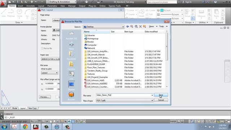Click the Undo arrow in quick access toolbar
This screenshot has width=231, height=130.
[x=36, y=2]
